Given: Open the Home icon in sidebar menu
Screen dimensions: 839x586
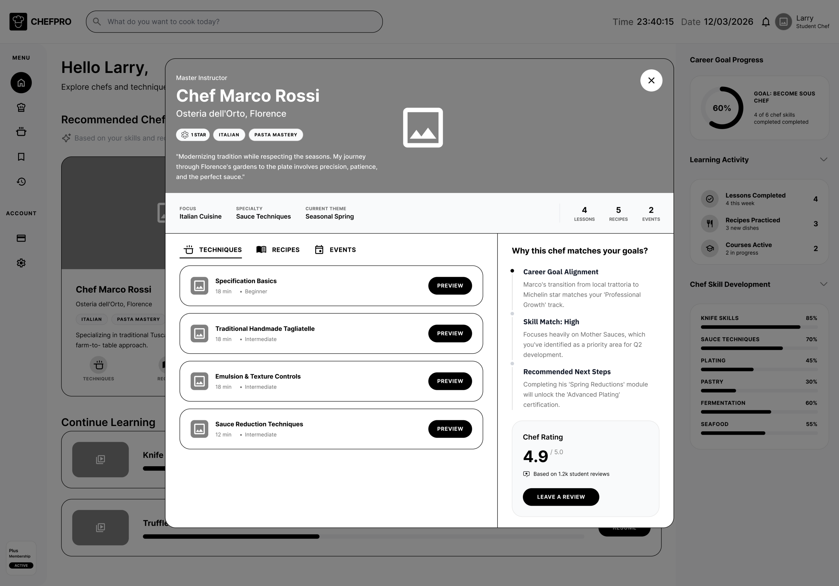Looking at the screenshot, I should (21, 83).
